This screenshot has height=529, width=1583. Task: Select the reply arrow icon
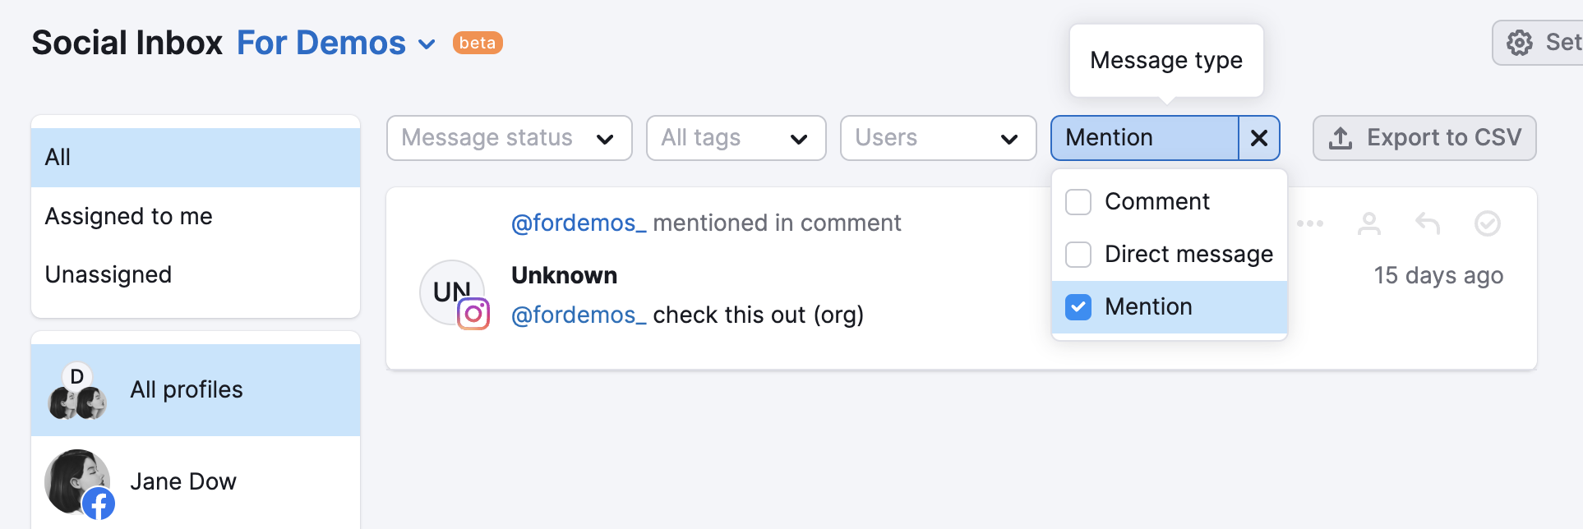(x=1428, y=223)
